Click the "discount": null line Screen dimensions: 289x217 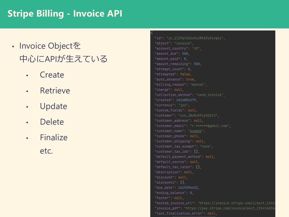tap(171, 177)
